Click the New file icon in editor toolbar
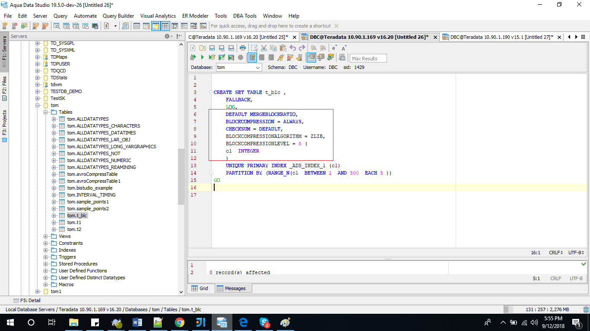The width and height of the screenshot is (590, 331). (193, 48)
